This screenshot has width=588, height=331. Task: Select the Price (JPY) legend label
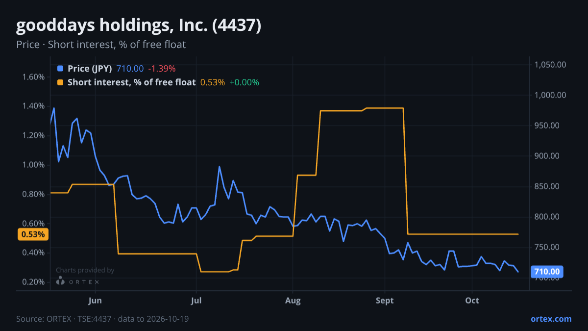(90, 69)
